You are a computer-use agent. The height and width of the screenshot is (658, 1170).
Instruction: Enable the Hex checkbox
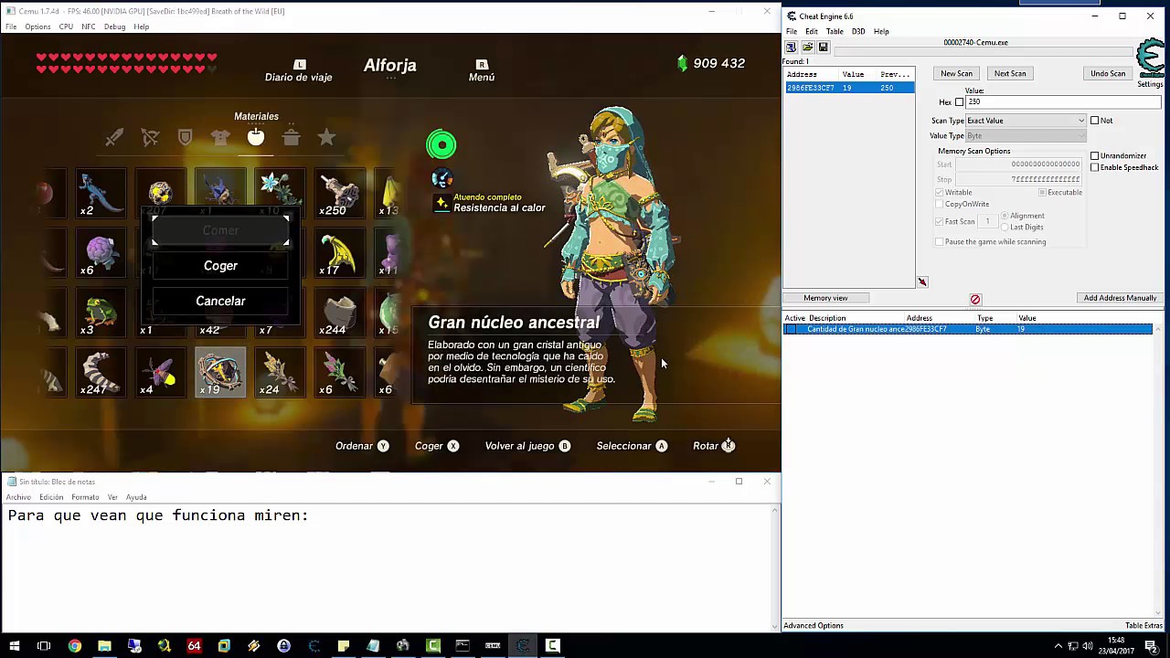click(959, 101)
